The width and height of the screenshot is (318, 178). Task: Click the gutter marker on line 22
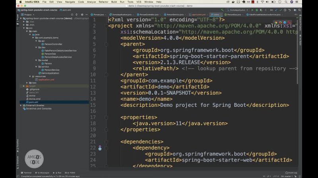click(x=100, y=148)
